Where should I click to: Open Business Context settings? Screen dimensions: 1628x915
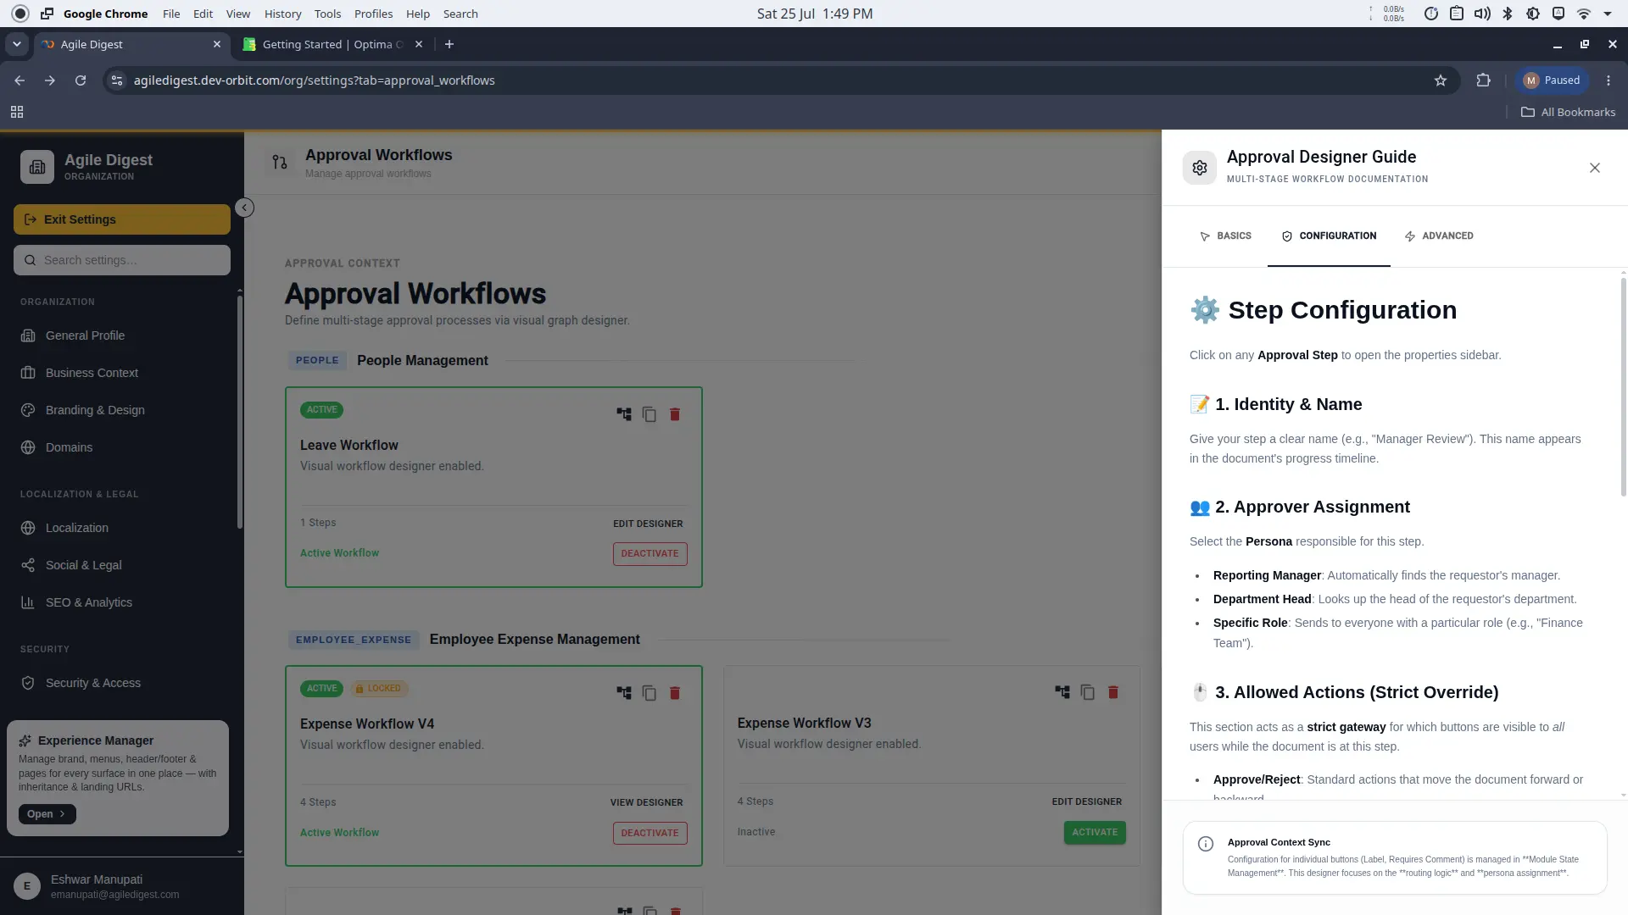click(x=122, y=373)
